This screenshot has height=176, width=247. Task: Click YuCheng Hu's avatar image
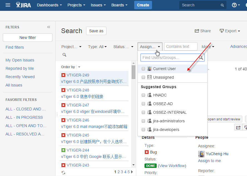coord(201,154)
